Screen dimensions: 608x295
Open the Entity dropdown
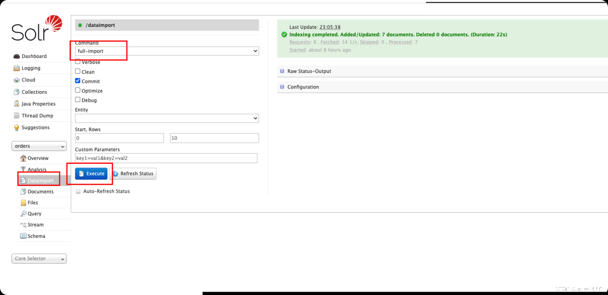(167, 118)
